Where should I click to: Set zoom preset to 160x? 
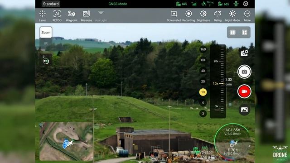(203, 49)
